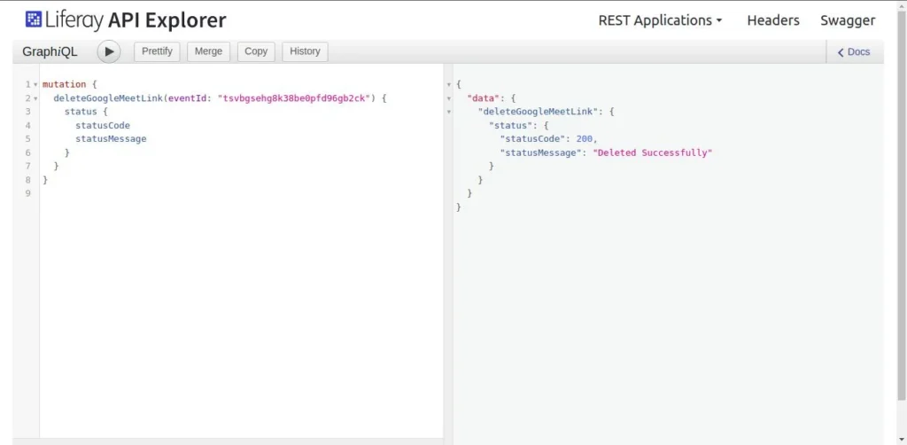This screenshot has width=907, height=445.
Task: Click the GraphiQL title label
Action: pos(50,51)
